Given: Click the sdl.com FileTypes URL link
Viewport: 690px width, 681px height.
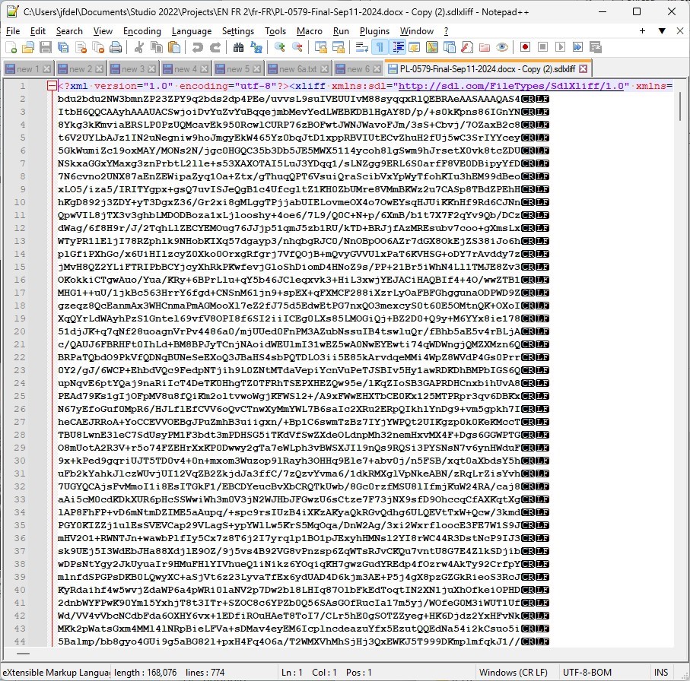Looking at the screenshot, I should coord(511,86).
